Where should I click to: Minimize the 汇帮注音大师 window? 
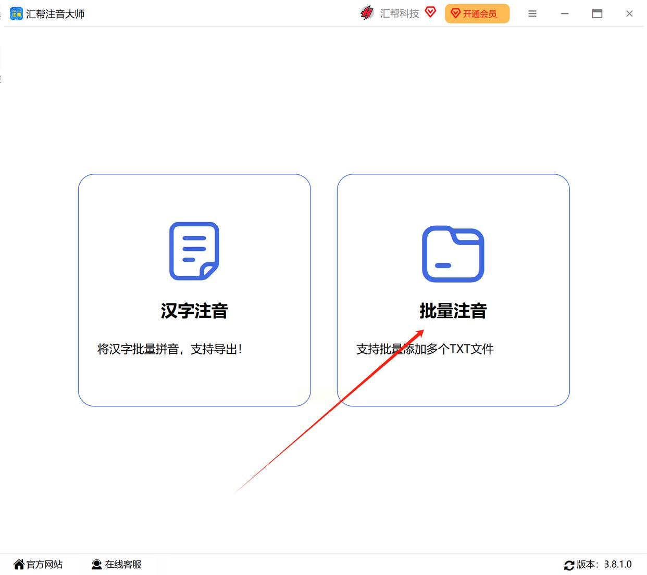click(x=565, y=14)
